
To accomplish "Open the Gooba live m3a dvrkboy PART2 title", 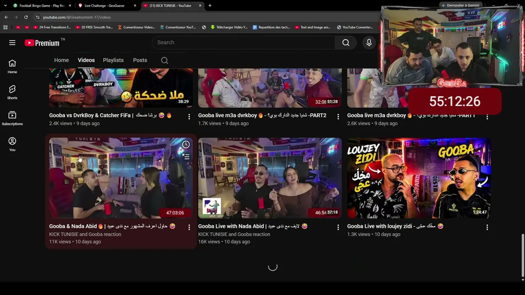I will pyautogui.click(x=262, y=116).
